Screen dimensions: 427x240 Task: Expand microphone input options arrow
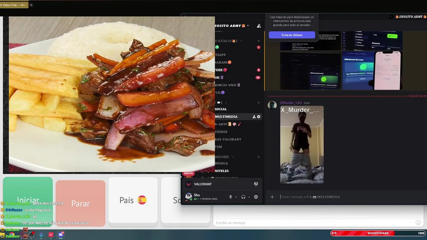coord(236,197)
